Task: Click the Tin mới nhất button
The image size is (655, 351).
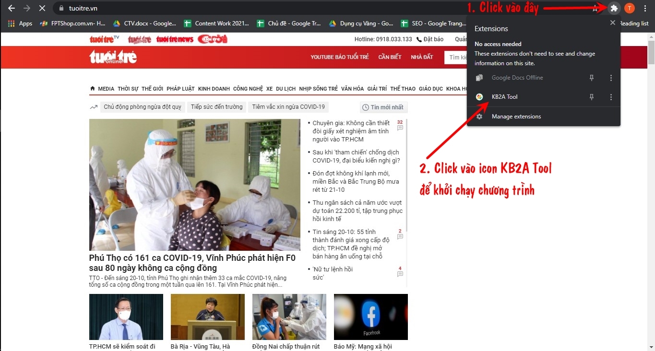Action: 383,107
